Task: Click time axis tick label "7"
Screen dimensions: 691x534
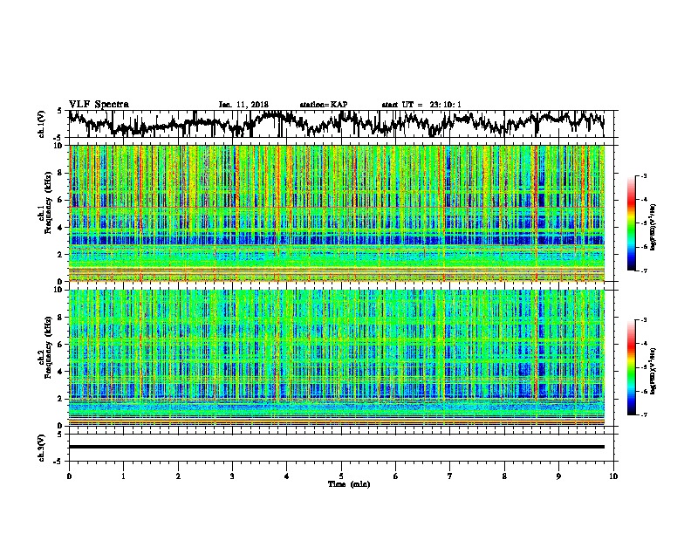Action: coord(450,476)
